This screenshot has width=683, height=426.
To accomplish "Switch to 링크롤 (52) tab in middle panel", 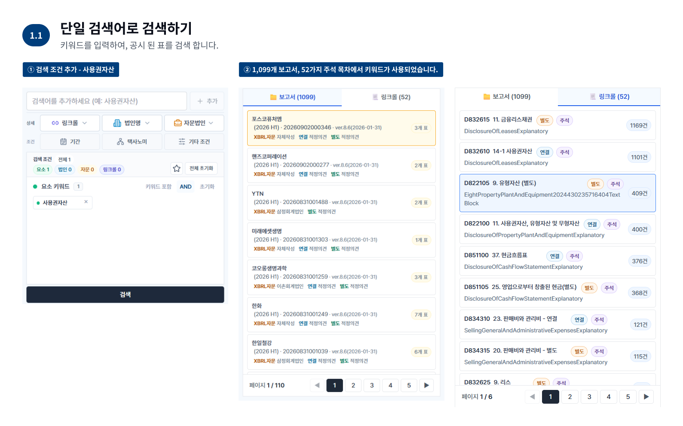I will 391,97.
